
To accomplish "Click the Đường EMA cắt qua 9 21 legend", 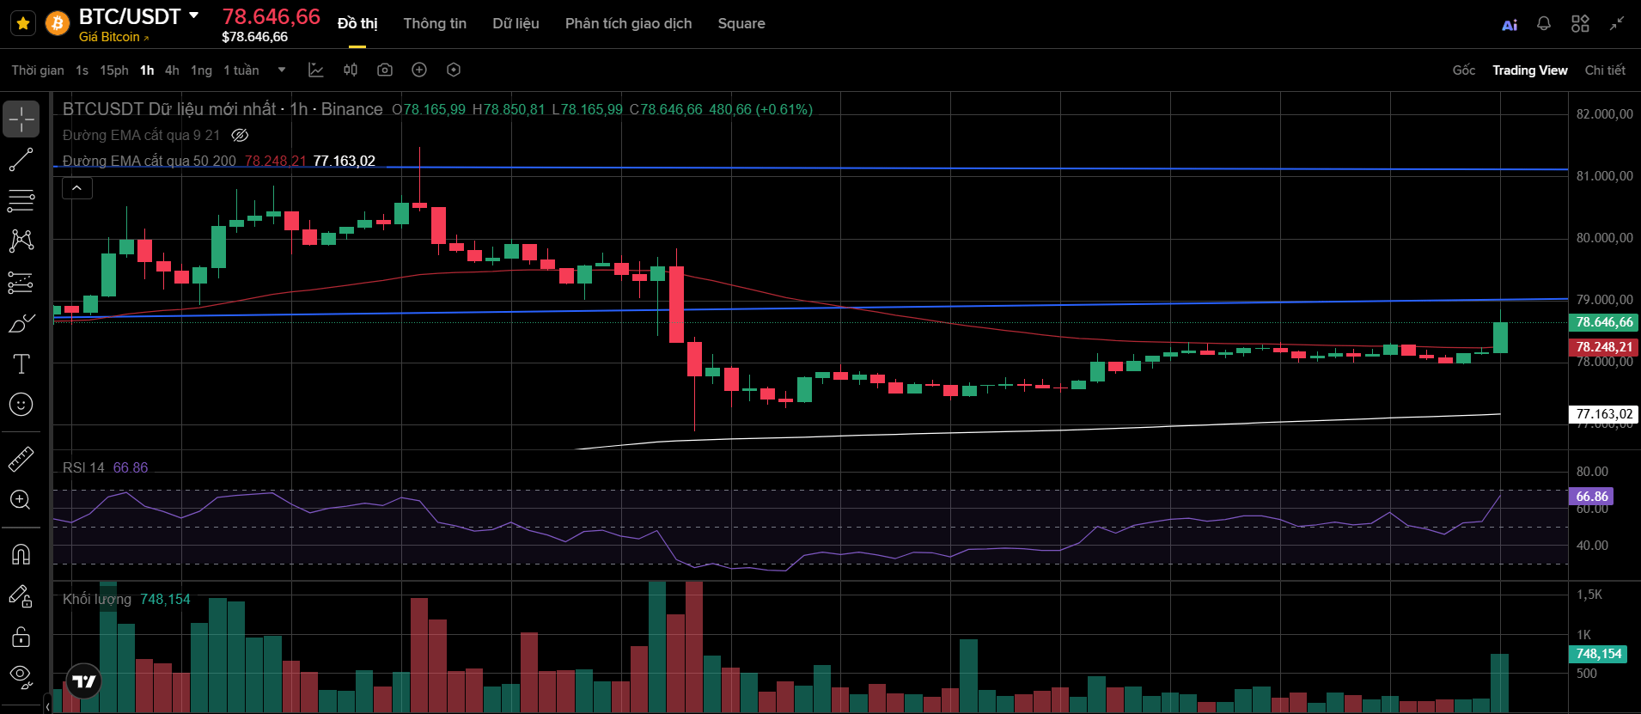I will point(141,135).
